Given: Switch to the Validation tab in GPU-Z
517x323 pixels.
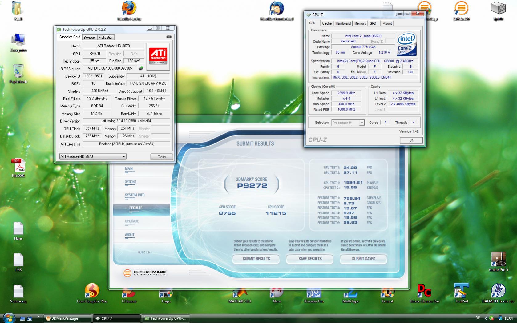Looking at the screenshot, I should [x=106, y=37].
